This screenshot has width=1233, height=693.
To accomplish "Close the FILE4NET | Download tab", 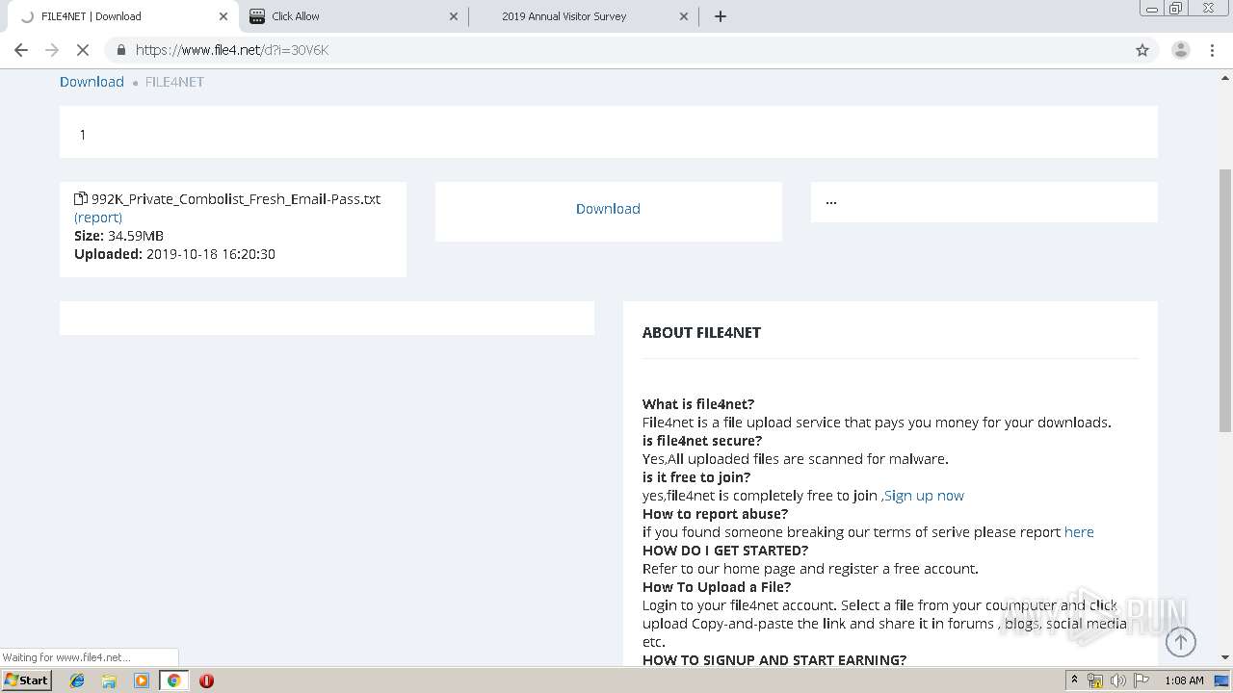I will (223, 16).
